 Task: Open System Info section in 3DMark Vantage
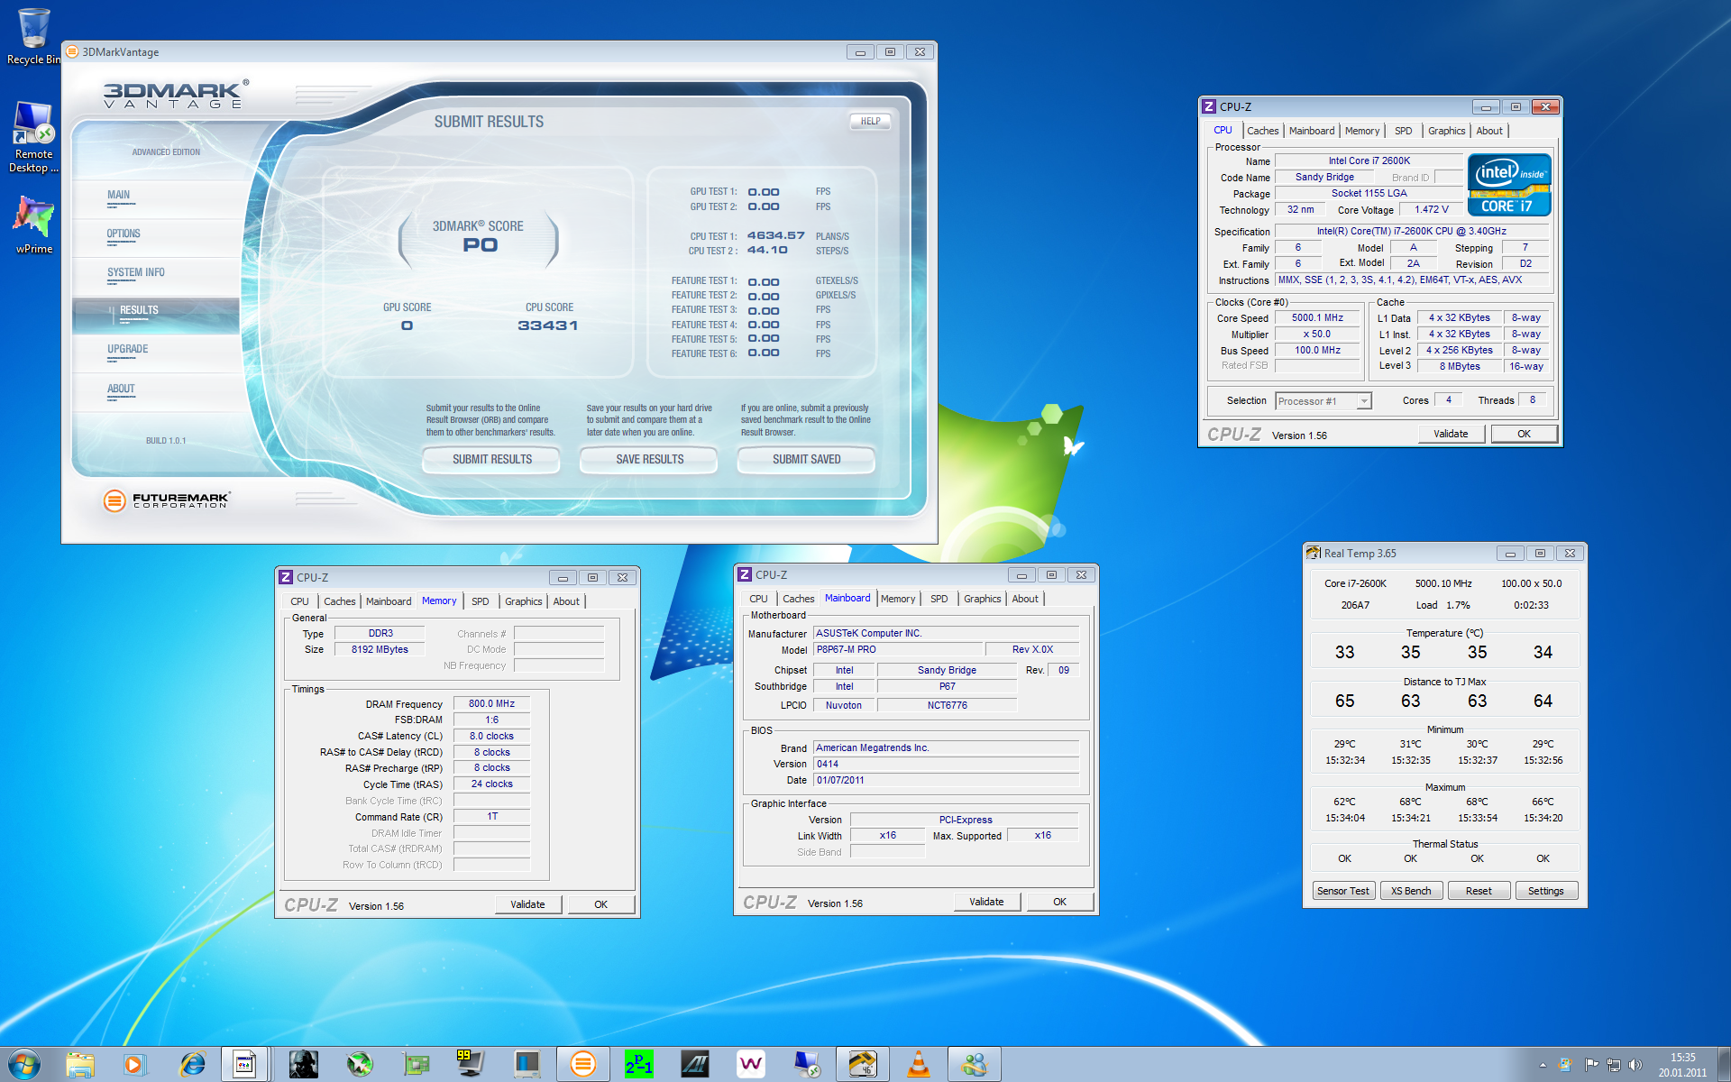pos(135,272)
